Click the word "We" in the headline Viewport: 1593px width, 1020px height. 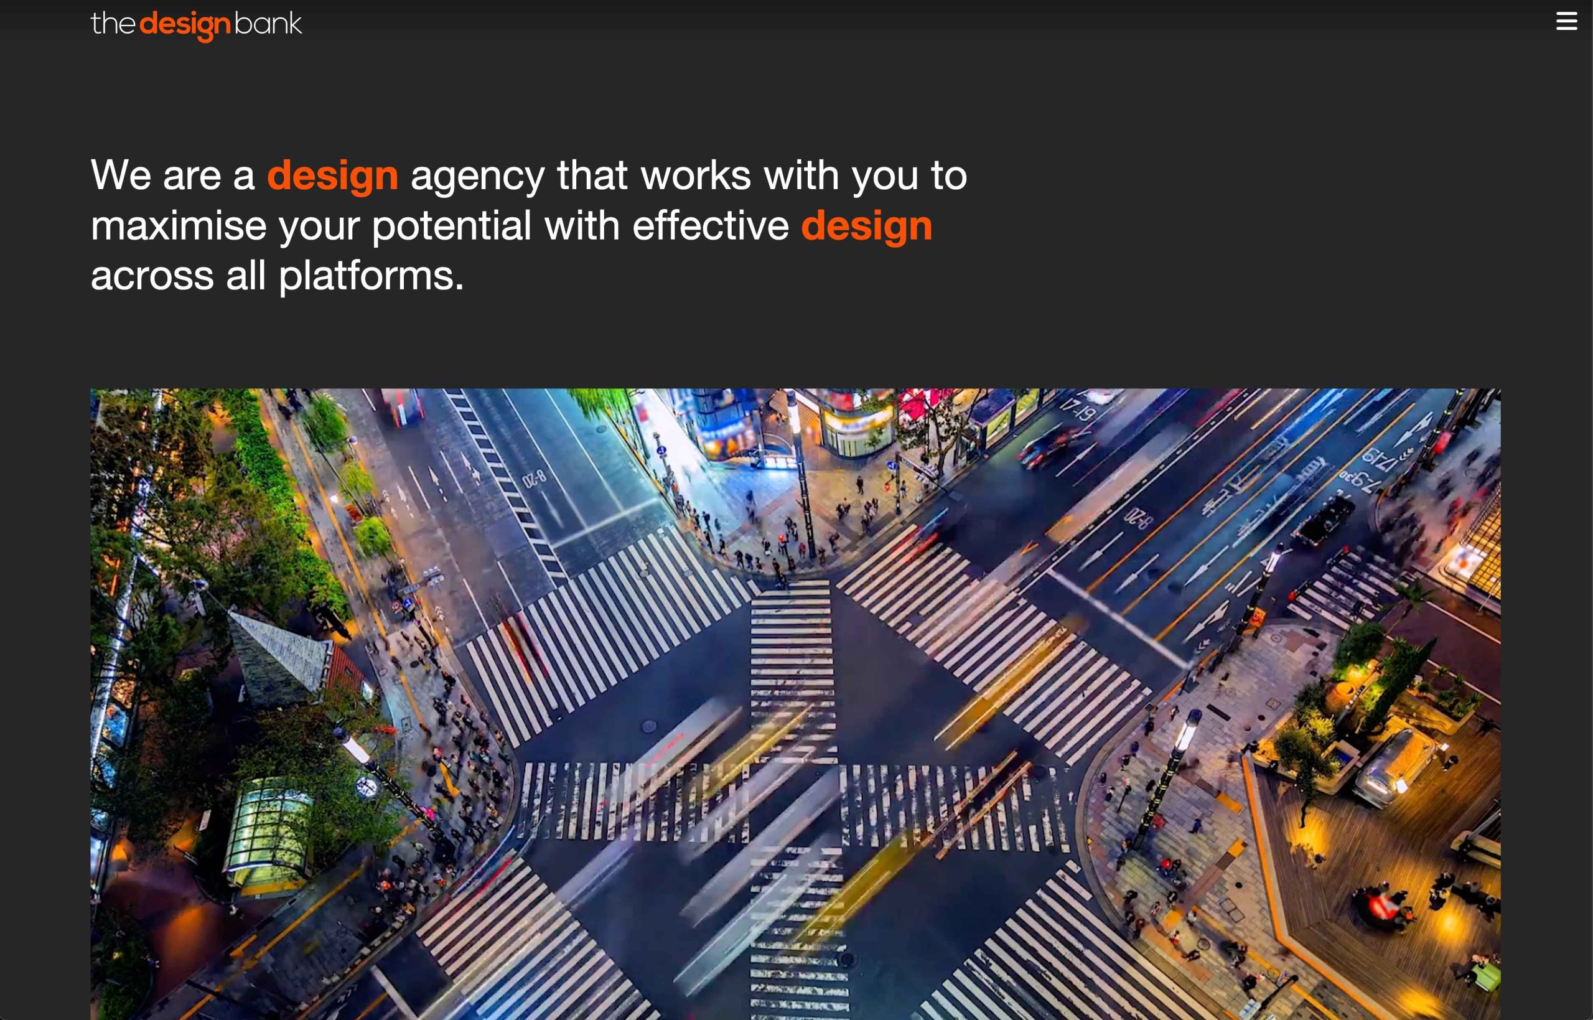pos(121,175)
